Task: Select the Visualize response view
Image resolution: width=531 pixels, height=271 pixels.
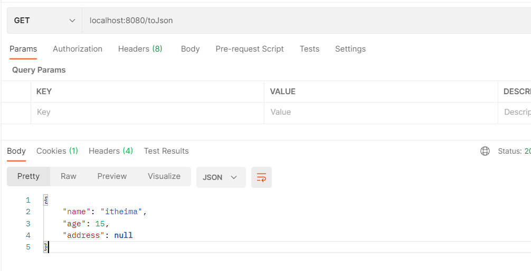Action: [x=164, y=176]
